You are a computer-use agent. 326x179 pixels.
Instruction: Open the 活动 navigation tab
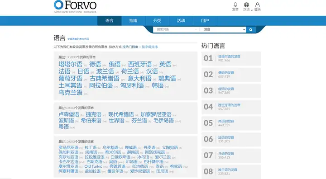pos(181,20)
